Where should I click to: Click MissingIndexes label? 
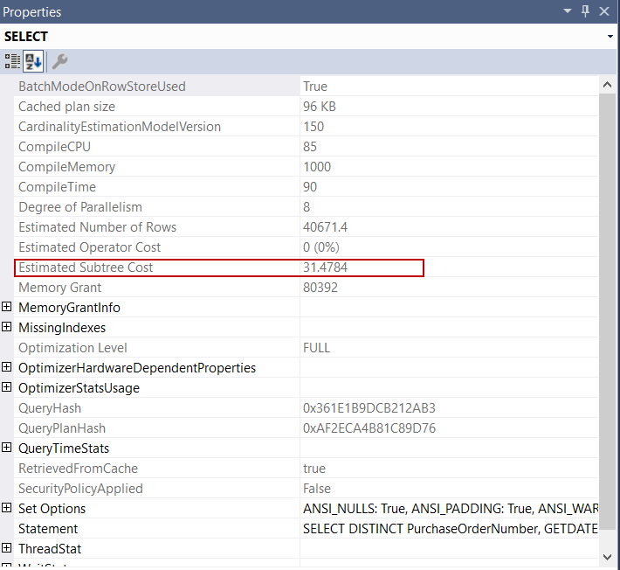[62, 328]
